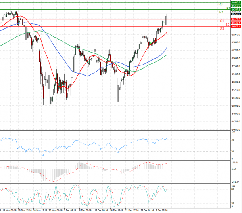
Task: Click MACD scale minimum -241.27
Action: pyautogui.click(x=235, y=182)
